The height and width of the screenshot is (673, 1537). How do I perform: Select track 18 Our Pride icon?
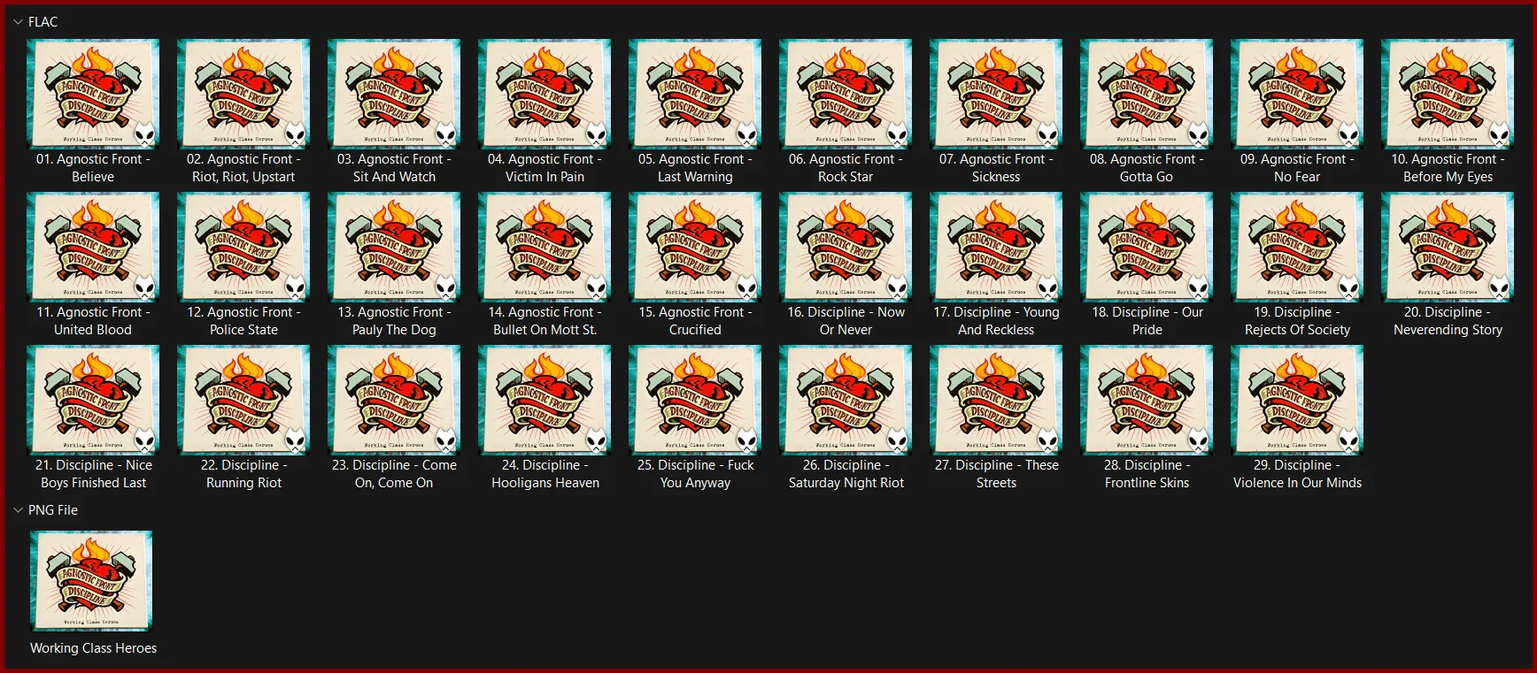[x=1147, y=247]
